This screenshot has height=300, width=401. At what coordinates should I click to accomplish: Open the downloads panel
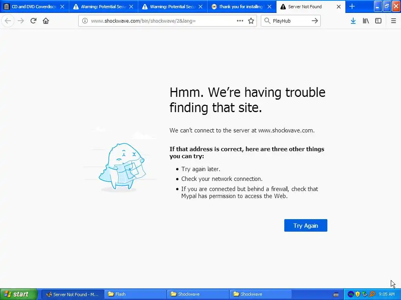353,21
